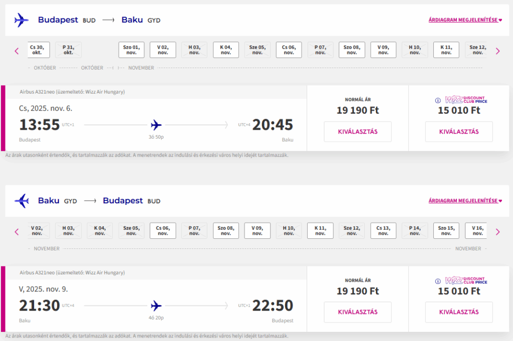Image resolution: width=513 pixels, height=341 pixels.
Task: Select outbound date Szo 01, nov.
Action: click(x=132, y=50)
